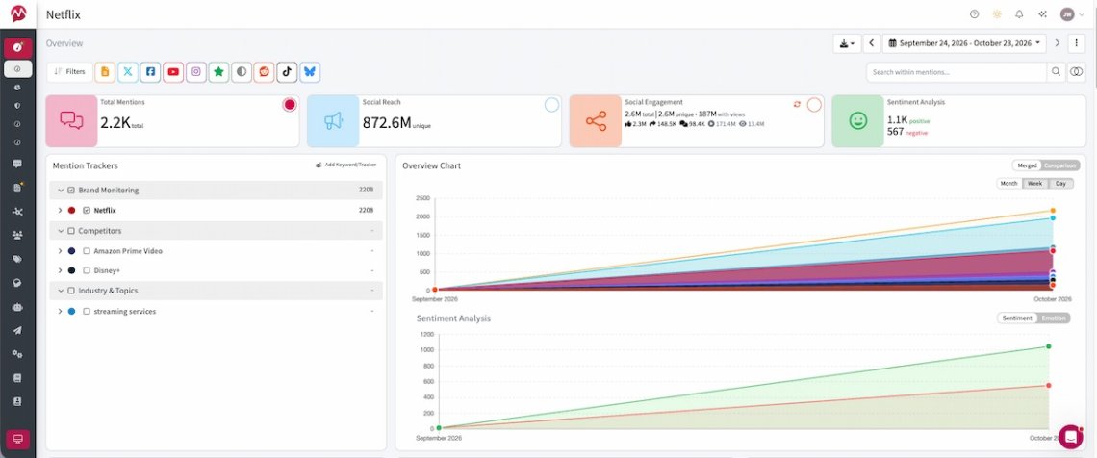Click the Mediatoolkit logo in top-left corner
Image resolution: width=1097 pixels, height=458 pixels.
(x=18, y=14)
